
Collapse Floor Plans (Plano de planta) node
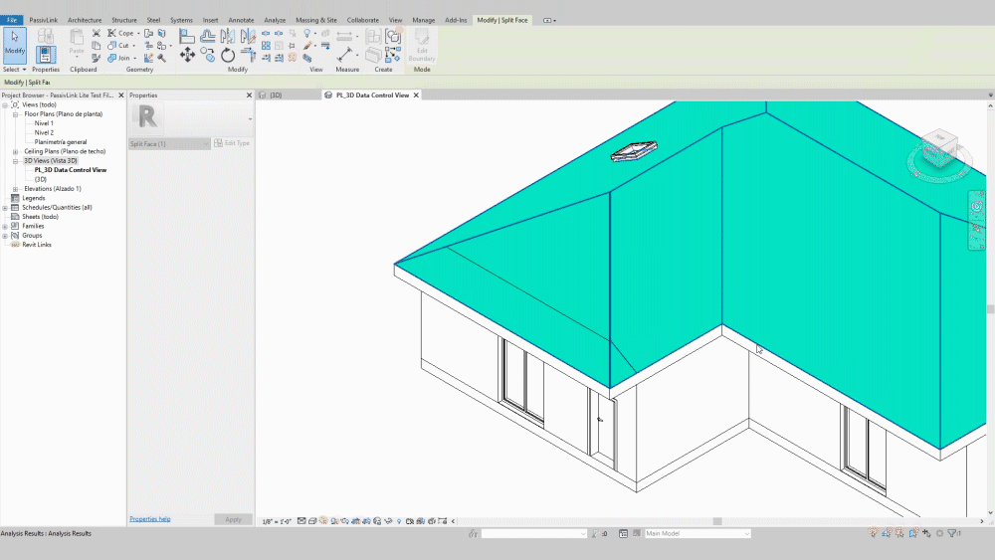[15, 114]
